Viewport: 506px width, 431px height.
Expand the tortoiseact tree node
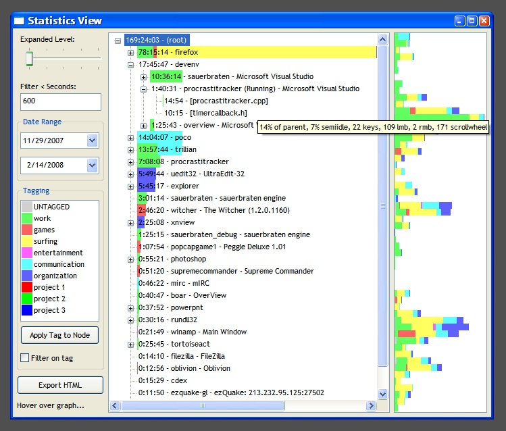tap(130, 345)
